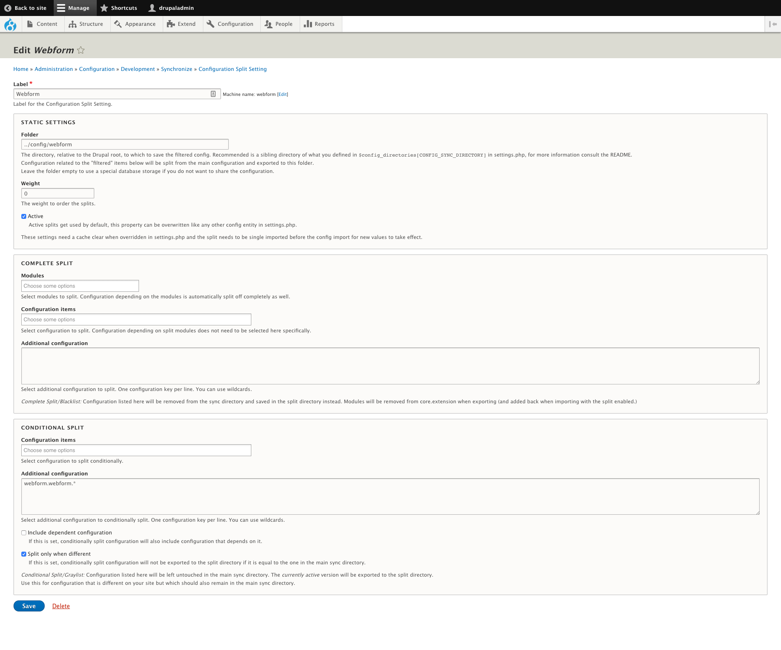Screen dimensions: 781x650
Task: Uncheck the Active checkbox
Action: pos(24,216)
